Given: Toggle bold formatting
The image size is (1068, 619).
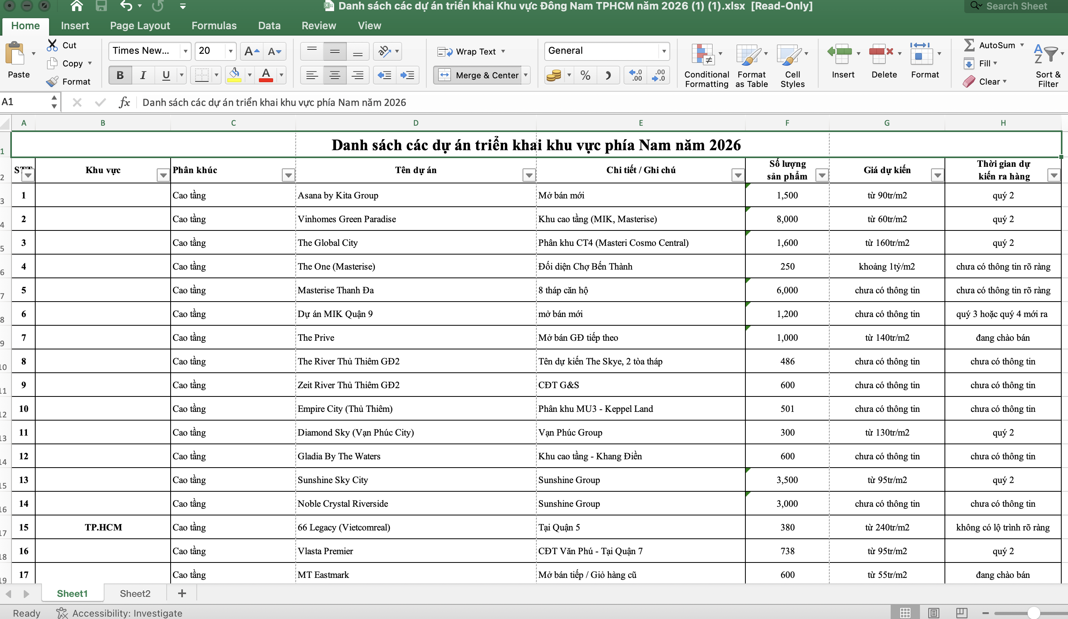Looking at the screenshot, I should (x=120, y=75).
